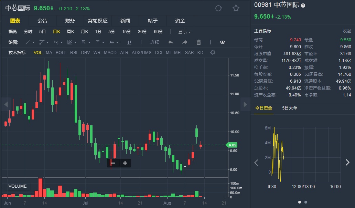355x208 pixels.
Task: Enable the MACD indicator
Action: (x=110, y=53)
